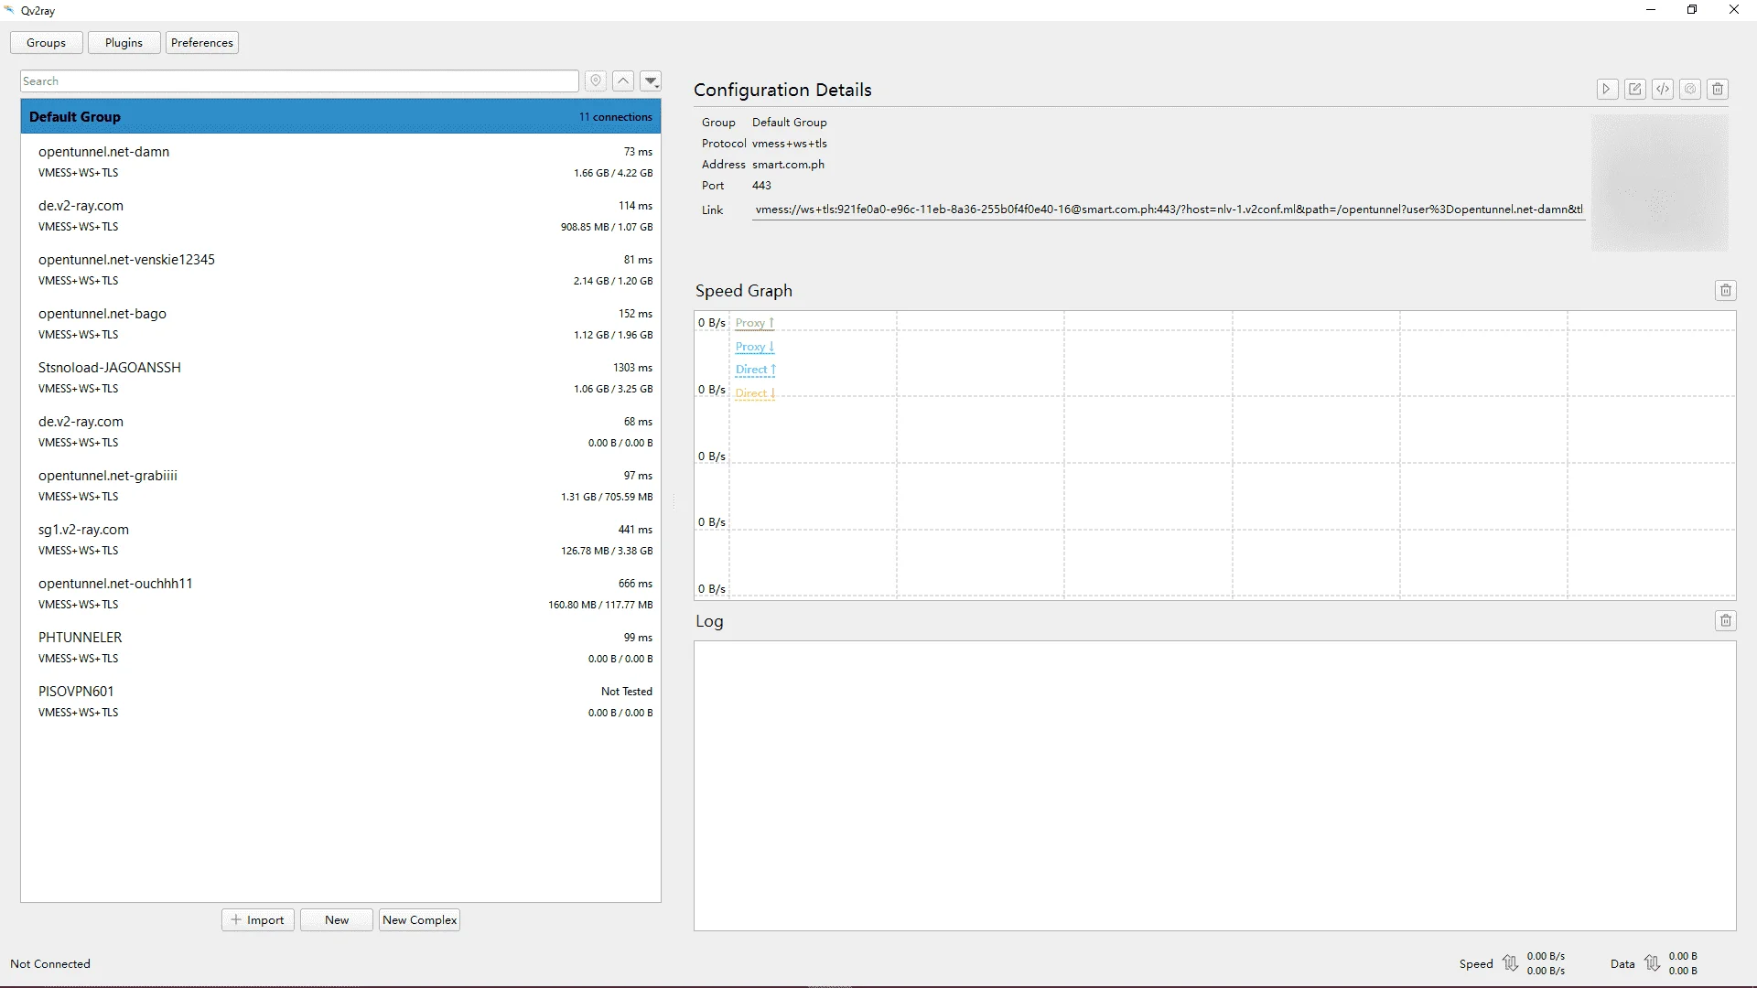Click the QR code thumbnail
Viewport: 1757px width, 988px height.
pyautogui.click(x=1660, y=182)
